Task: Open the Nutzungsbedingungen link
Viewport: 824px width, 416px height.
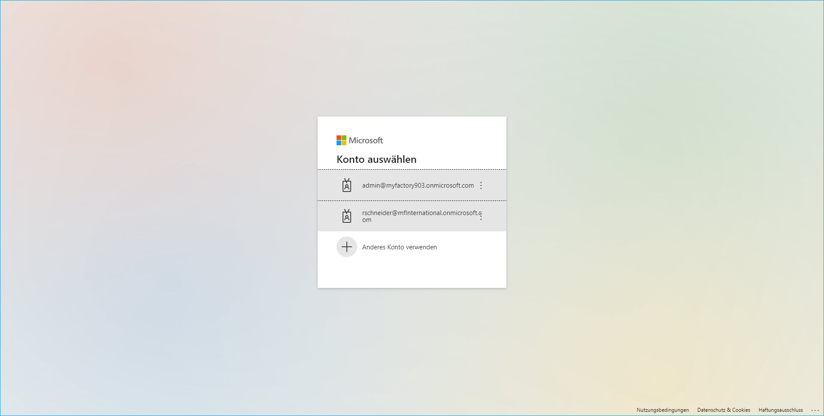Action: [x=663, y=410]
